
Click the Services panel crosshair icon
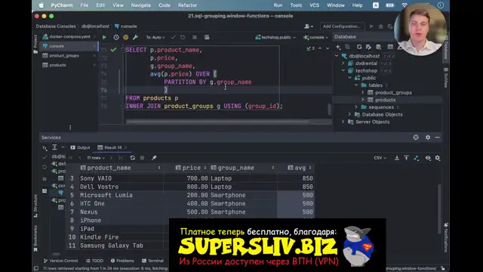pos(416,138)
